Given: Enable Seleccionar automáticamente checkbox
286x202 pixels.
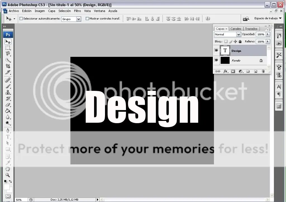Looking at the screenshot, I should tap(21, 19).
